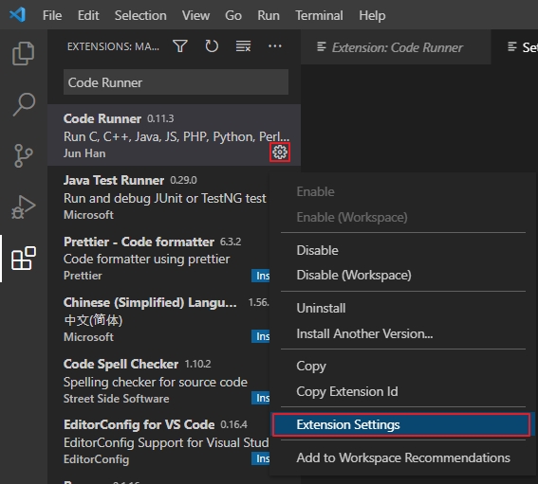Image resolution: width=538 pixels, height=484 pixels.
Task: Click the 'Street Side Software' publisher name
Action: pyautogui.click(x=117, y=399)
